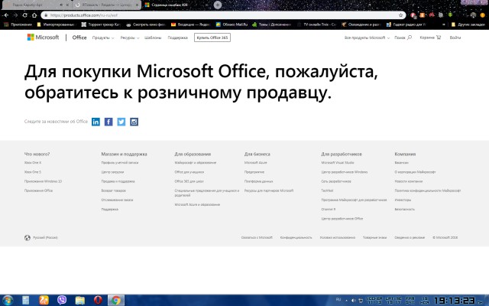The height and width of the screenshot is (306, 489).
Task: Click the Office header link
Action: [x=79, y=37]
